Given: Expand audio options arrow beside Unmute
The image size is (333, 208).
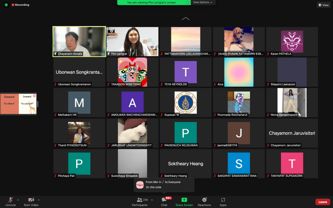Looking at the screenshot, I should pyautogui.click(x=18, y=200).
